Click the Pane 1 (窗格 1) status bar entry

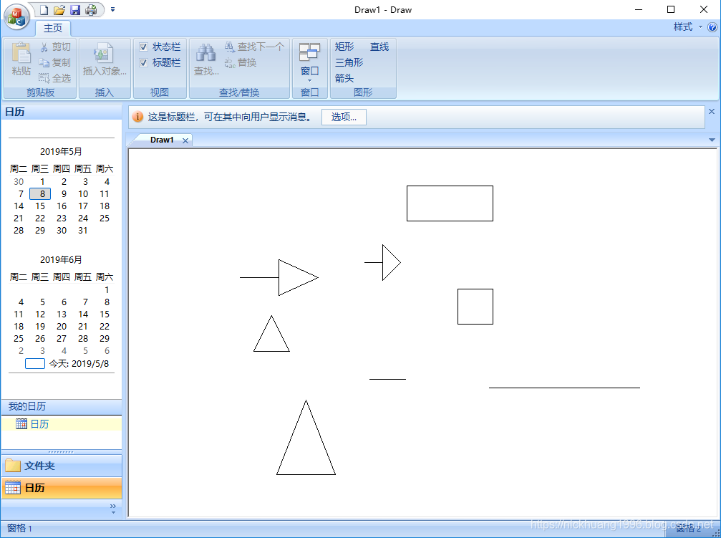coord(20,529)
